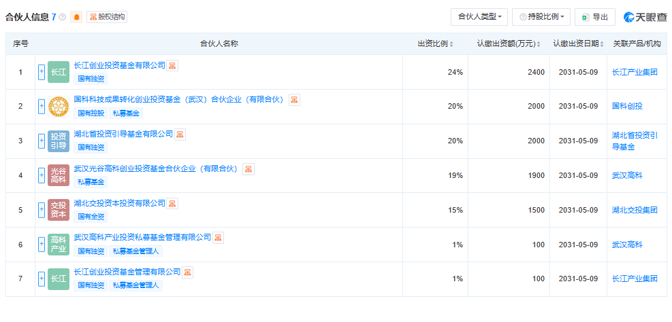
Task: Click 私募基金 tag under 武汉光谷高科
Action: click(x=91, y=182)
